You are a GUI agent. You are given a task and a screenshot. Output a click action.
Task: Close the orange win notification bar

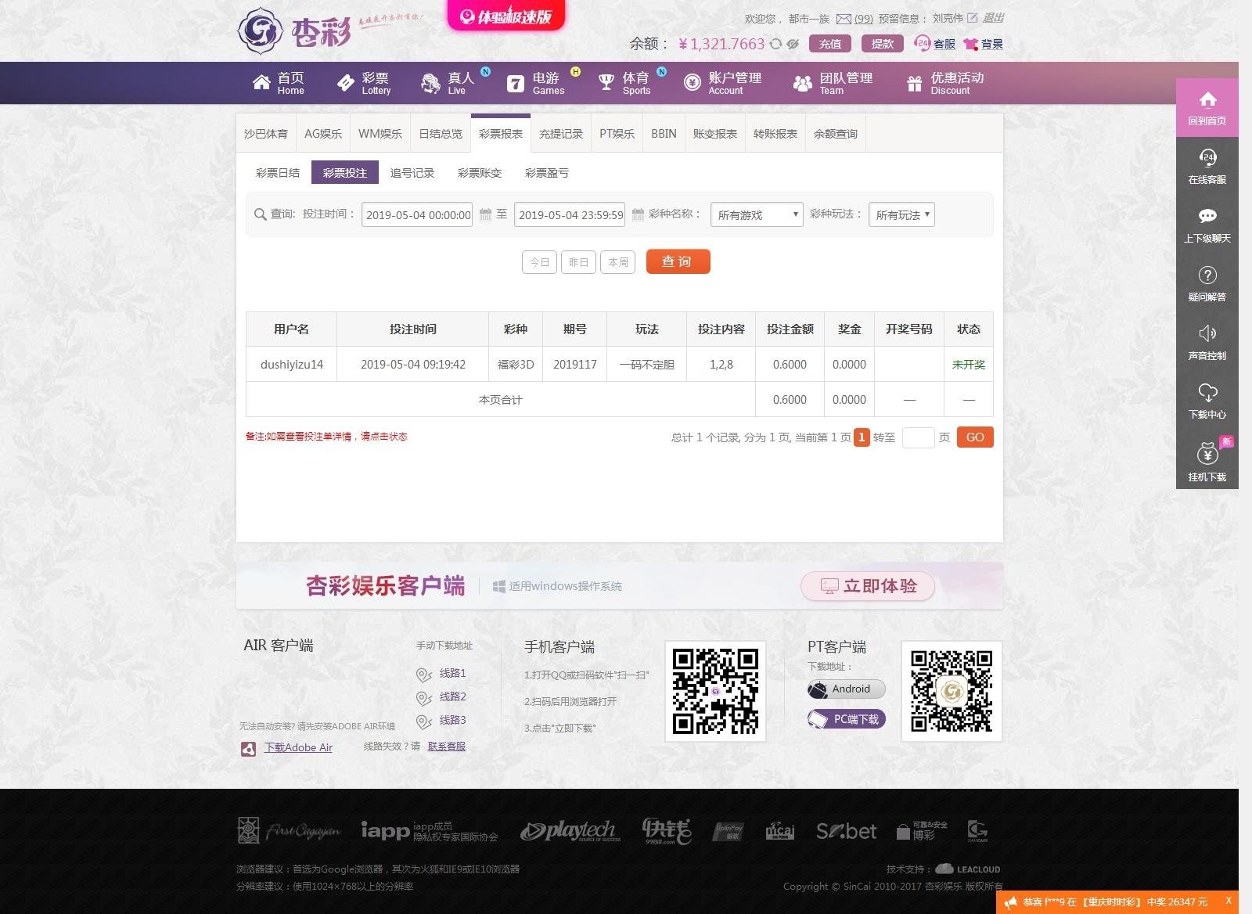point(1229,901)
